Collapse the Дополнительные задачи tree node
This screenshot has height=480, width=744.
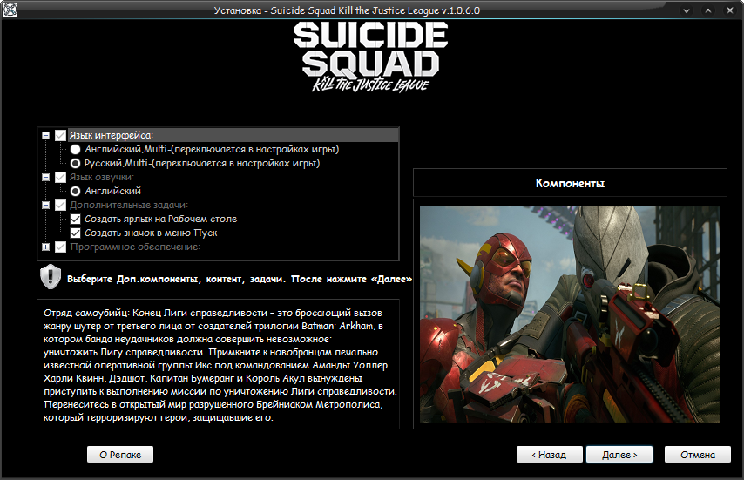(x=45, y=205)
